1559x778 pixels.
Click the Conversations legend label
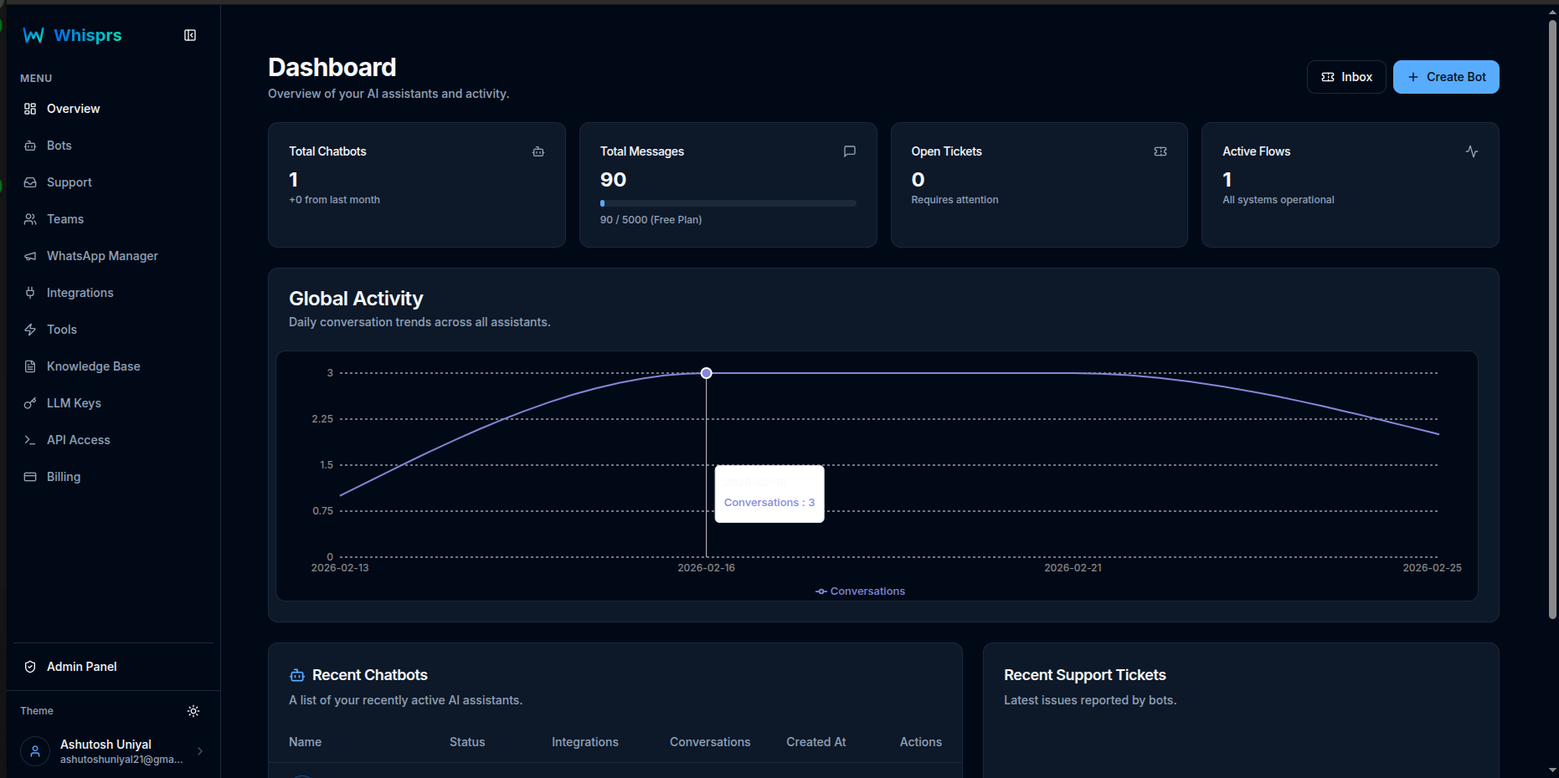867,591
